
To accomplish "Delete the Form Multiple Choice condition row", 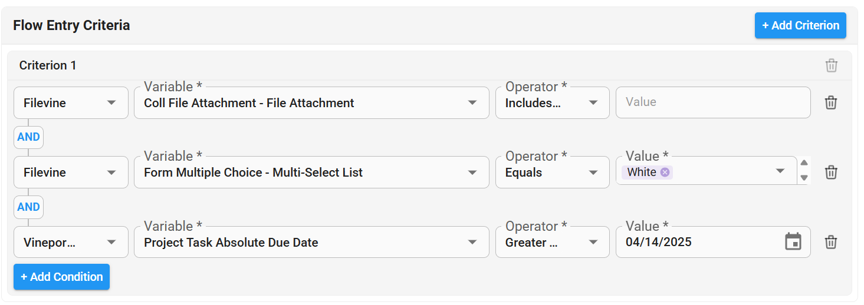I will [831, 173].
